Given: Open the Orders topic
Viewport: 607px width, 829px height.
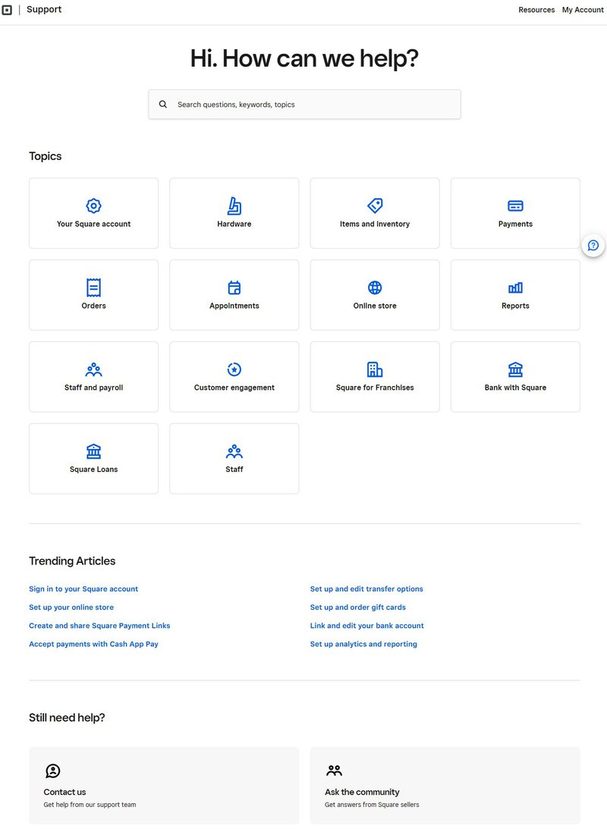Looking at the screenshot, I should coord(93,294).
